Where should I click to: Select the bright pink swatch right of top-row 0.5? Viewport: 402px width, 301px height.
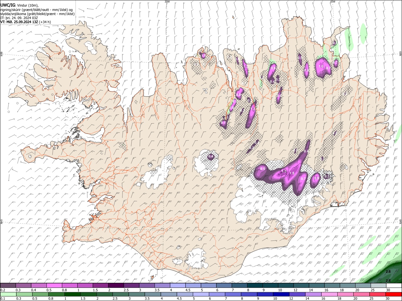pos(54,286)
